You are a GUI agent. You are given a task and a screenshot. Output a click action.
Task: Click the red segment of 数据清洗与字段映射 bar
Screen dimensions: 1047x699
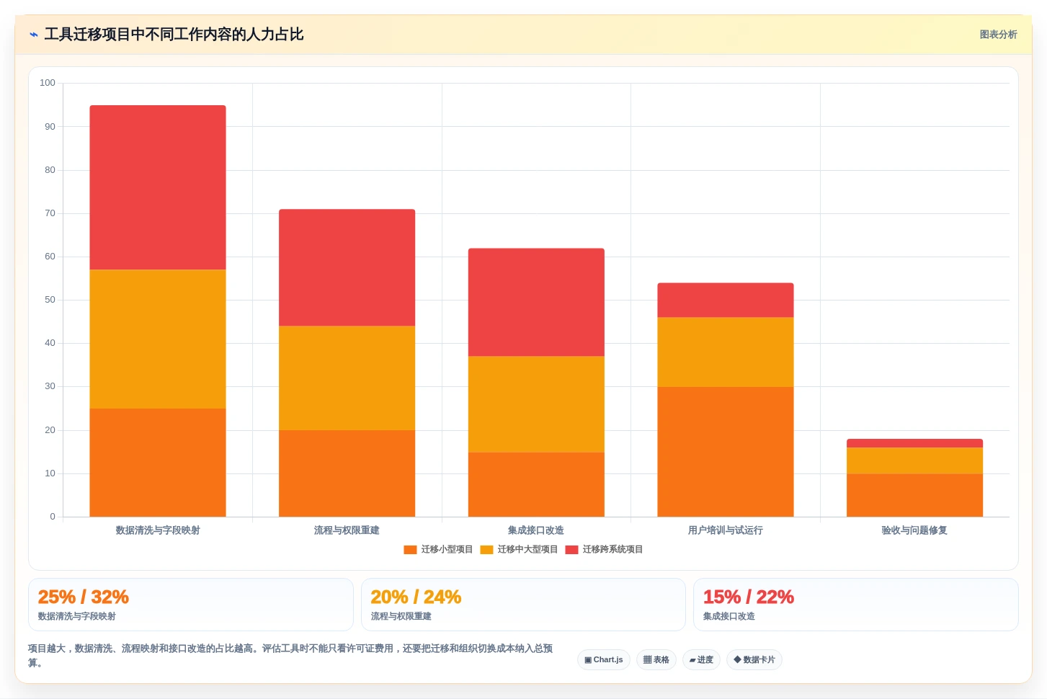tap(158, 187)
